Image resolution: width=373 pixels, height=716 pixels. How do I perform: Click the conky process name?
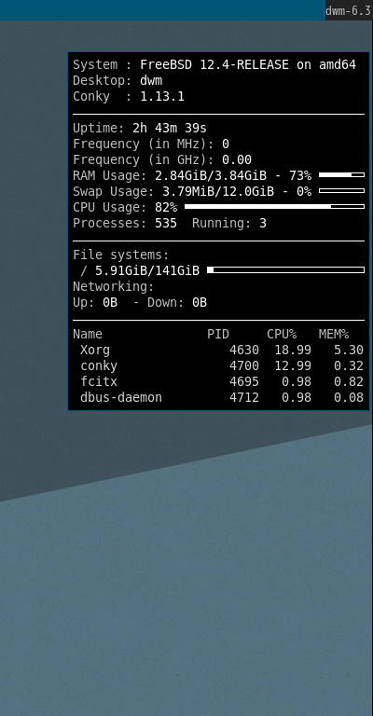99,366
